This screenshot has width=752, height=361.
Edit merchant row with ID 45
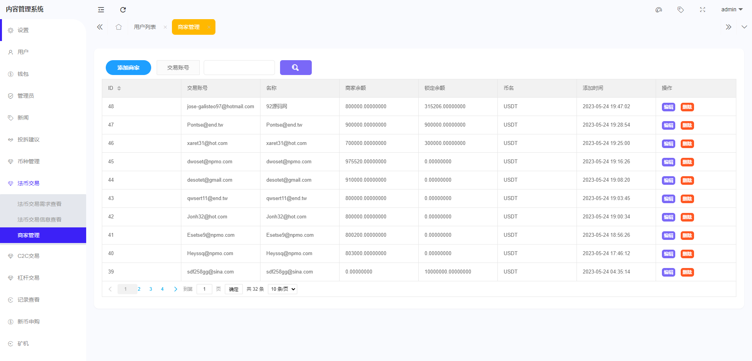click(669, 162)
